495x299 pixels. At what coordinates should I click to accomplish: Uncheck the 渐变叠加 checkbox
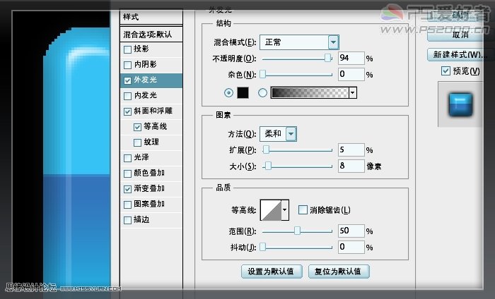[x=127, y=189]
